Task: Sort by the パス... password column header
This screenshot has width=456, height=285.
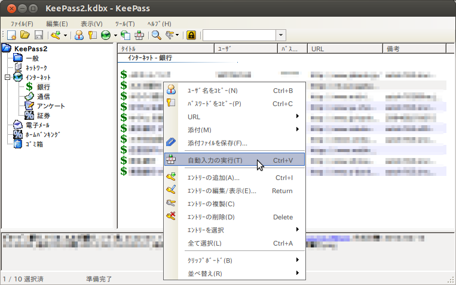Action: 293,49
